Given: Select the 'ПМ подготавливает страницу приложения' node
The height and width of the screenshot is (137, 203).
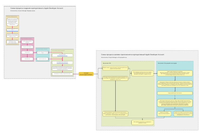Looking at the screenshot, I should (x=115, y=114).
